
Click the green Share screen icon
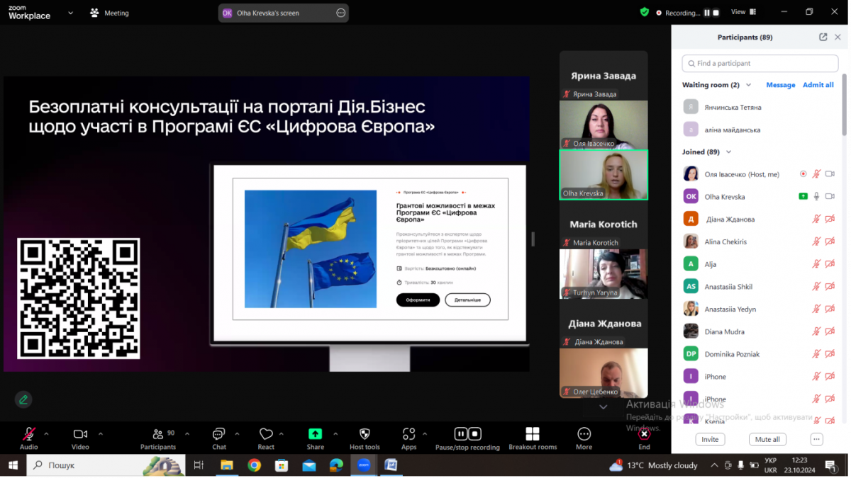pos(315,434)
